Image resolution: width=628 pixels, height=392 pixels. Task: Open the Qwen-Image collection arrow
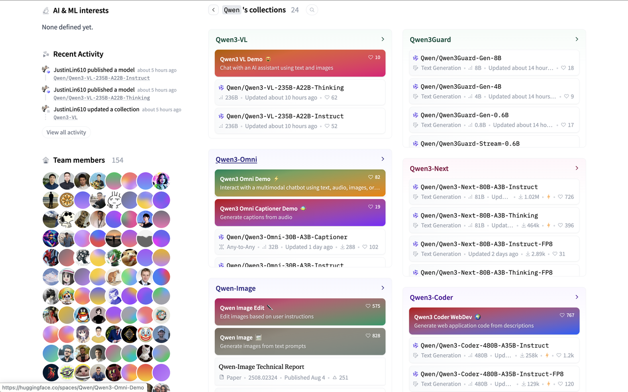(383, 288)
